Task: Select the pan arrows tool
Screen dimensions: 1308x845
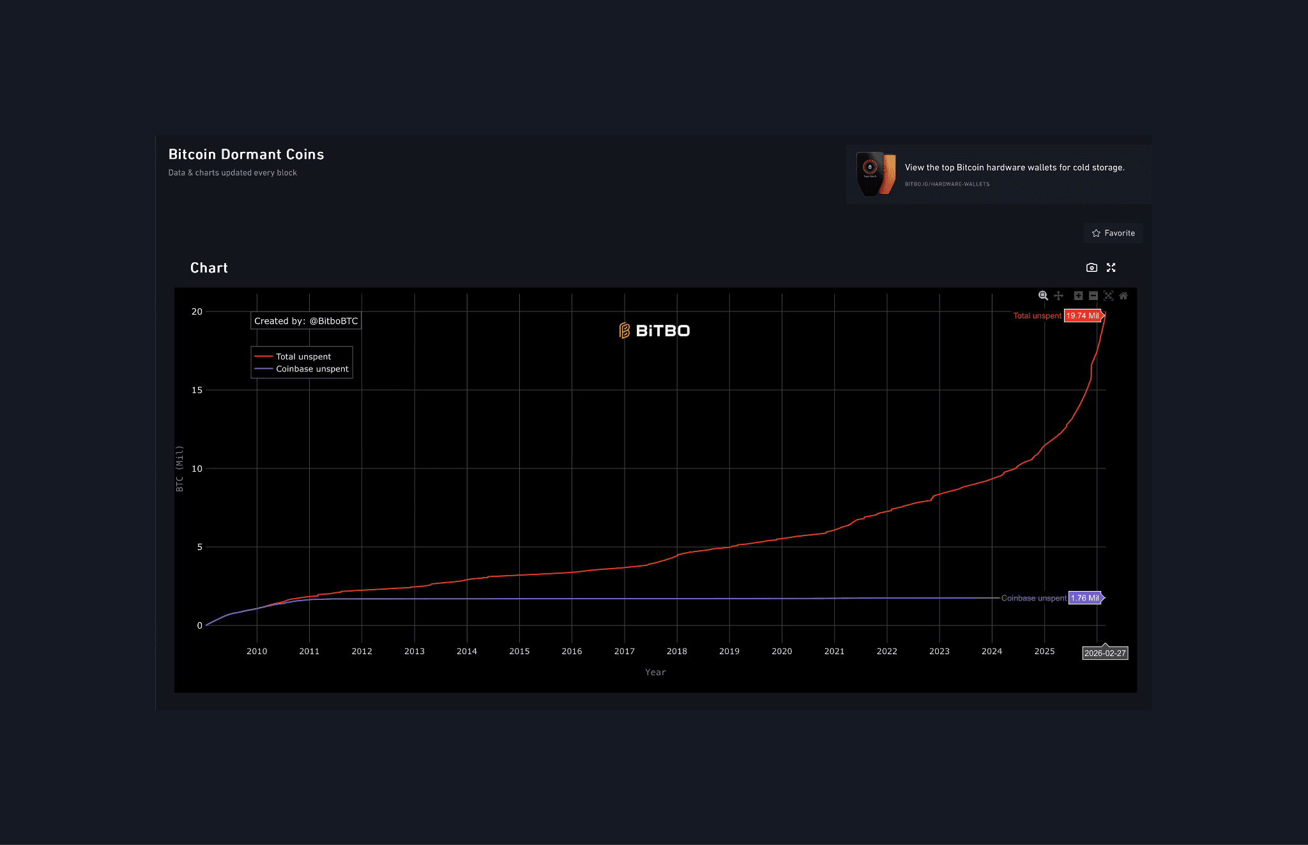Action: (1058, 295)
